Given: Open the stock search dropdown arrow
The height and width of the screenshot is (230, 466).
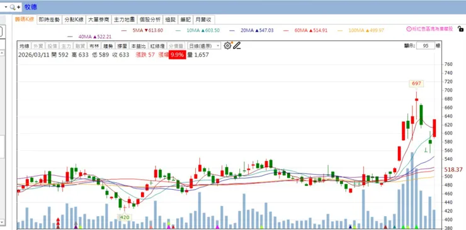Looking at the screenshot, I should [6, 7].
